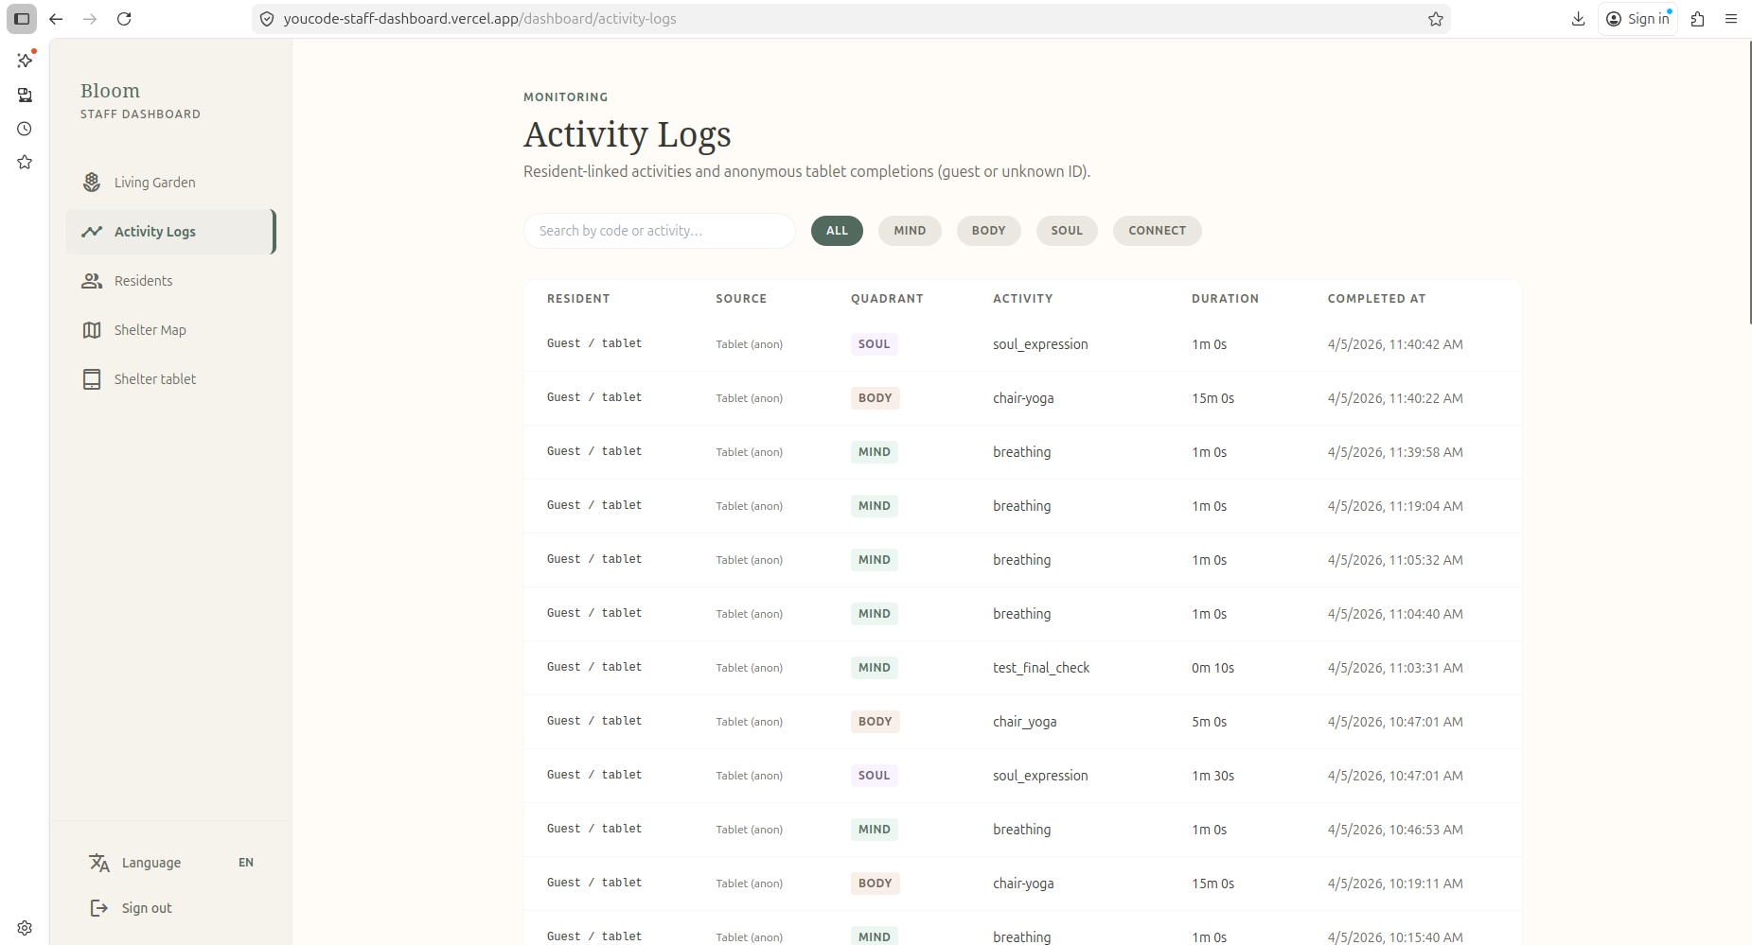Click the Living Garden flower icon
This screenshot has height=945, width=1752.
[x=92, y=183]
